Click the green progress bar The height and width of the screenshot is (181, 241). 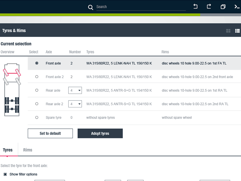click(100, 15)
